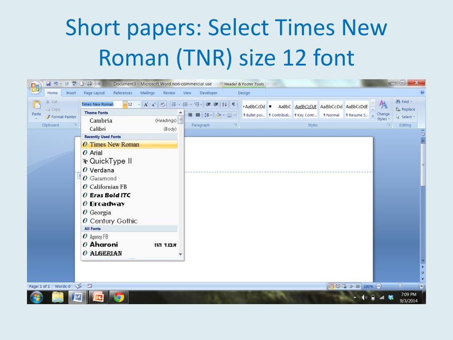Click the 100% zoom level
The image size is (453, 340).
368,286
